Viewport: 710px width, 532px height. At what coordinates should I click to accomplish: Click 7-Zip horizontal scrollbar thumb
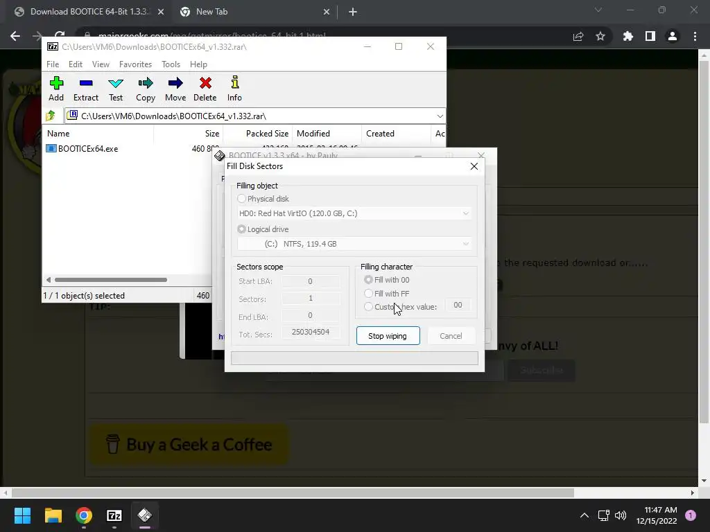point(110,280)
